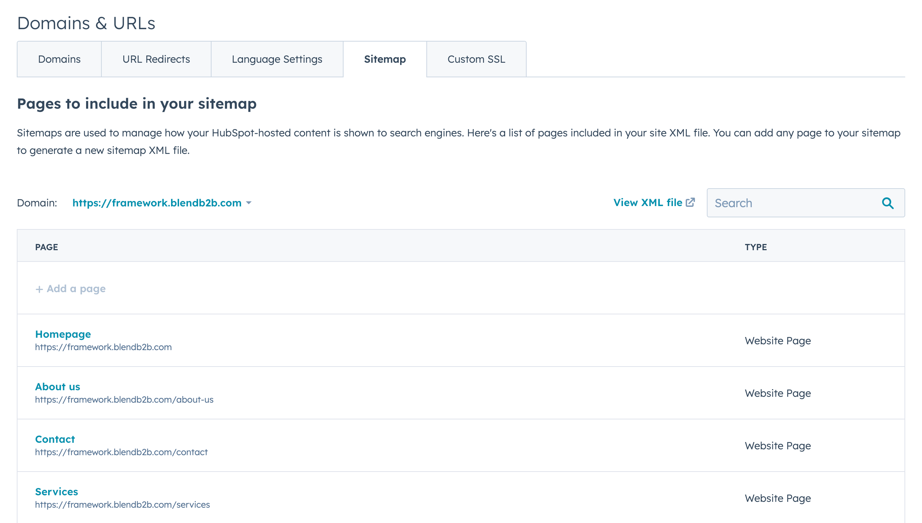Screen dimensions: 922x523
Task: Click the Contact page link
Action: [55, 439]
